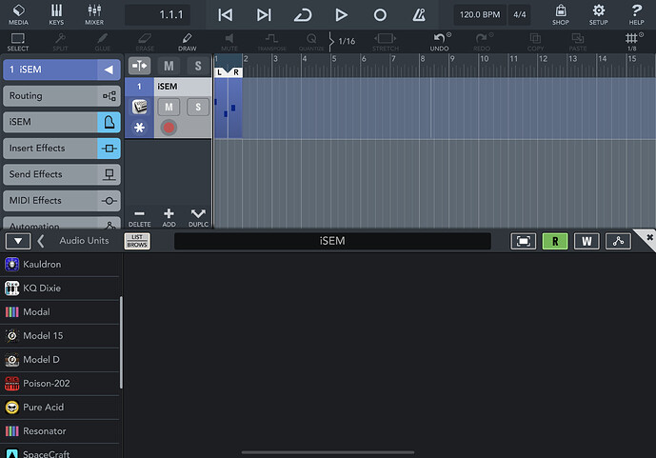Open the Shop

point(561,14)
